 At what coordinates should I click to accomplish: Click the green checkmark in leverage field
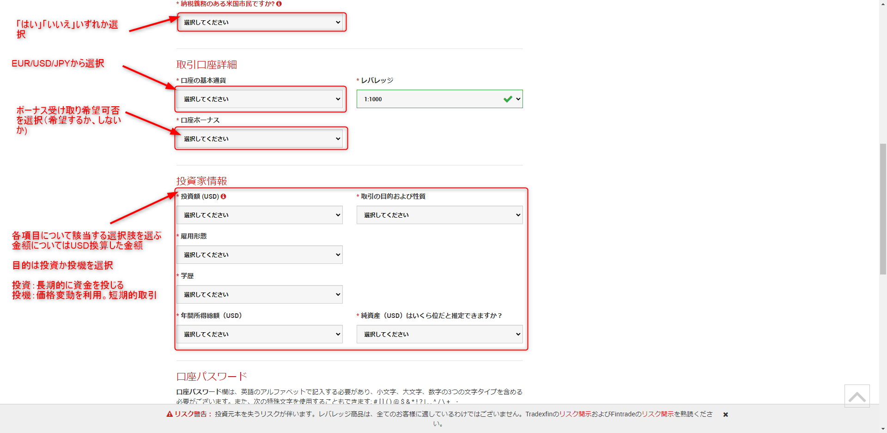508,99
